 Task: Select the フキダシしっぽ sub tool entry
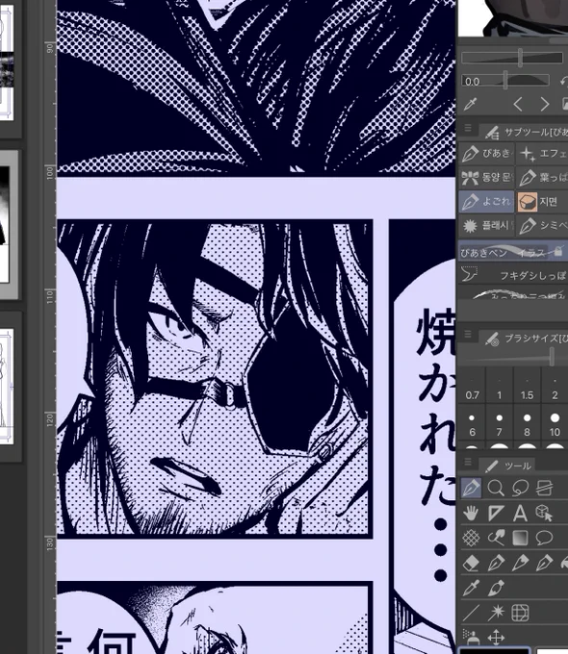513,275
